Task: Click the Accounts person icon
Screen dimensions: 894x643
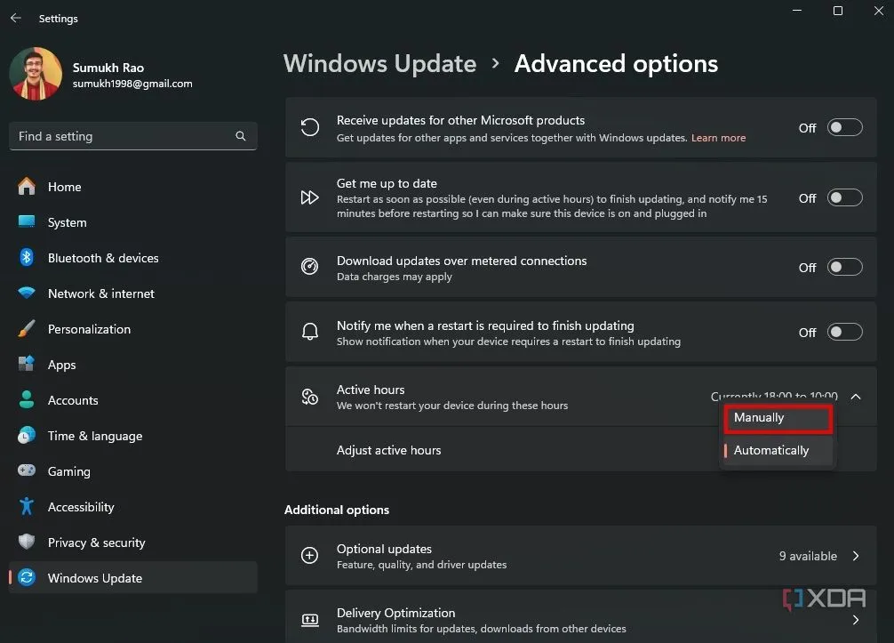Action: (x=27, y=400)
